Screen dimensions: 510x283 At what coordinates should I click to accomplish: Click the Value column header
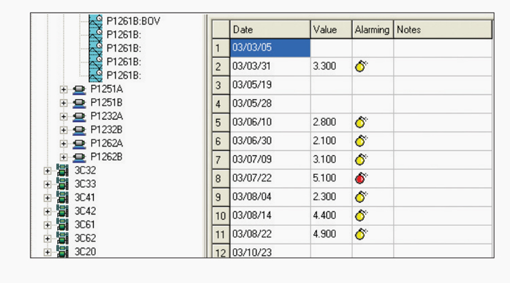330,30
